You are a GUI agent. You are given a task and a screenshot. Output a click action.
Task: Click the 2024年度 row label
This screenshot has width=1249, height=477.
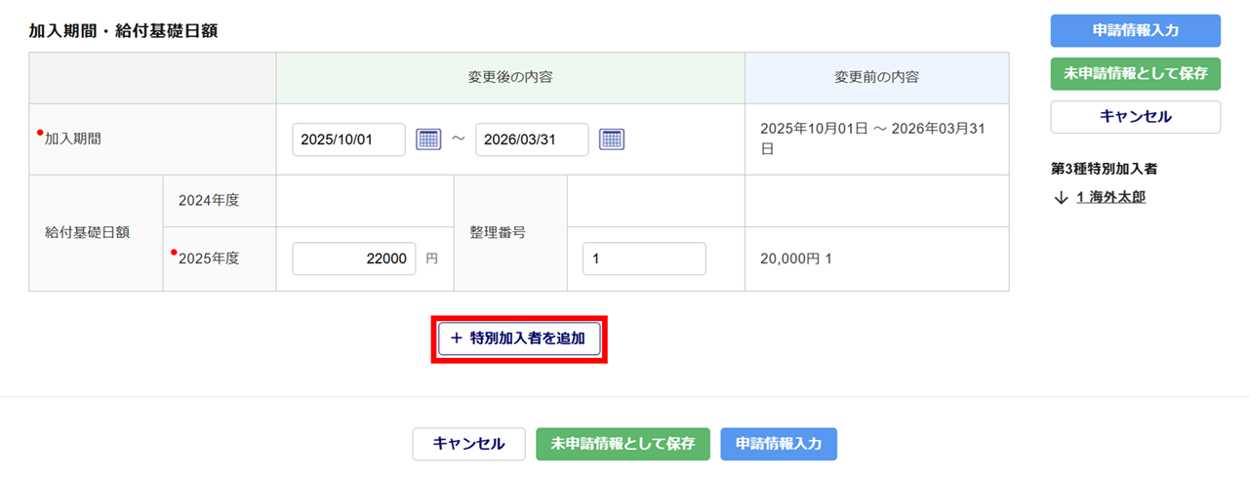[x=209, y=201]
